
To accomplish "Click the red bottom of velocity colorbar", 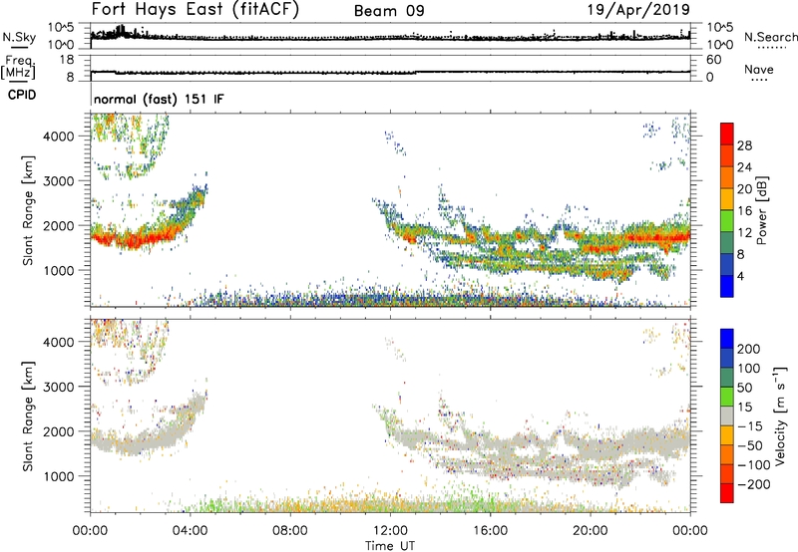I will coord(727,493).
